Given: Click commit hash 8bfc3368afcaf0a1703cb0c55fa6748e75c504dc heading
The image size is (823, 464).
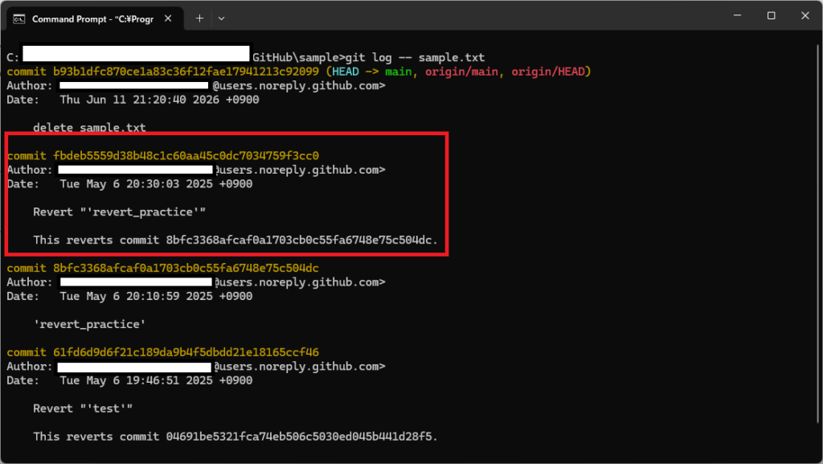Looking at the screenshot, I should 186,269.
